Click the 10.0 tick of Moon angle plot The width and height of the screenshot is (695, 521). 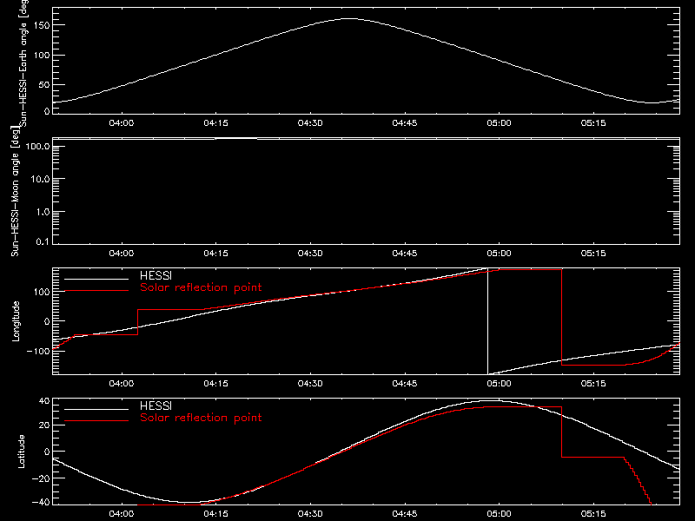pos(40,179)
